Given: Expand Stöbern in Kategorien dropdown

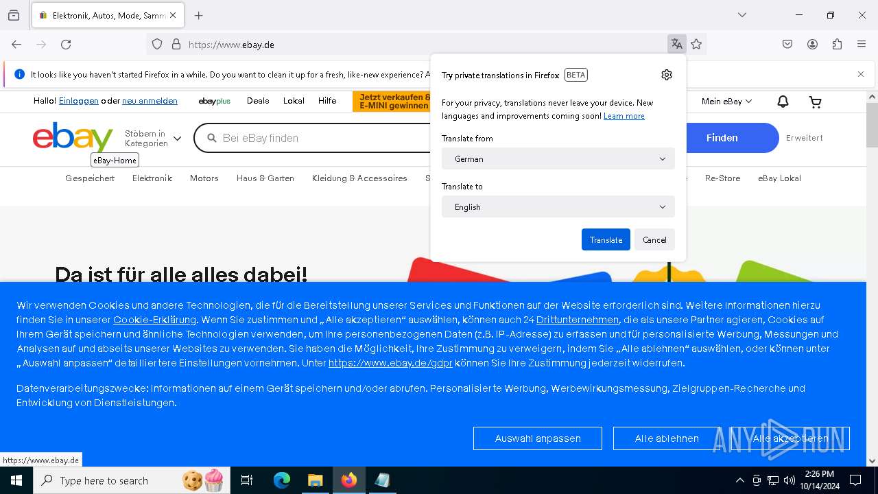Looking at the screenshot, I should [x=153, y=138].
